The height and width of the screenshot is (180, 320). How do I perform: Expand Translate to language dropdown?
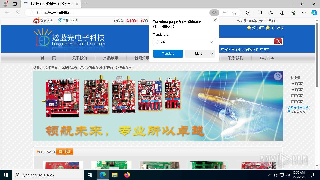(x=184, y=42)
